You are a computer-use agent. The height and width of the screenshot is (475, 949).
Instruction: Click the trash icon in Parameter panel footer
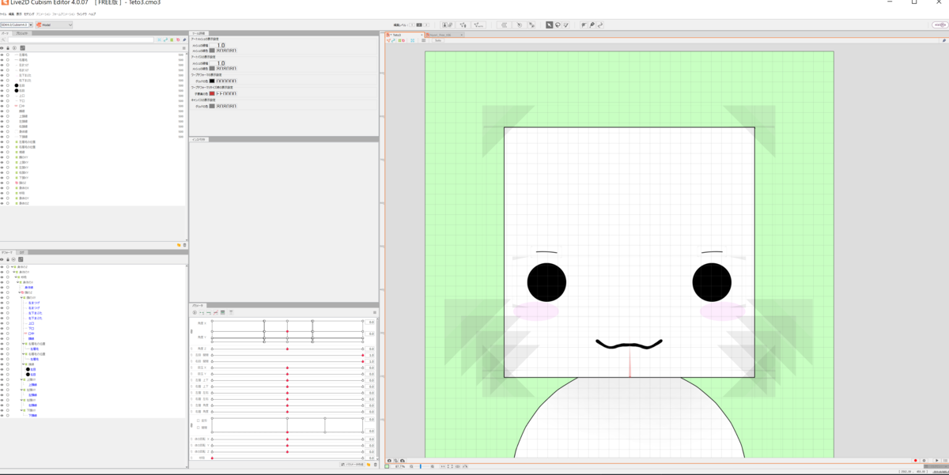(376, 465)
